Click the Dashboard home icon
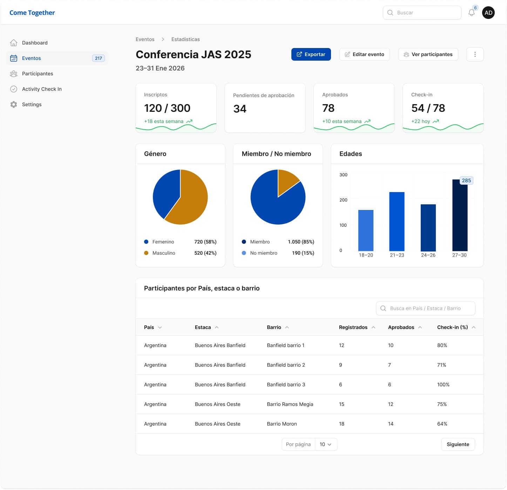 [x=14, y=43]
